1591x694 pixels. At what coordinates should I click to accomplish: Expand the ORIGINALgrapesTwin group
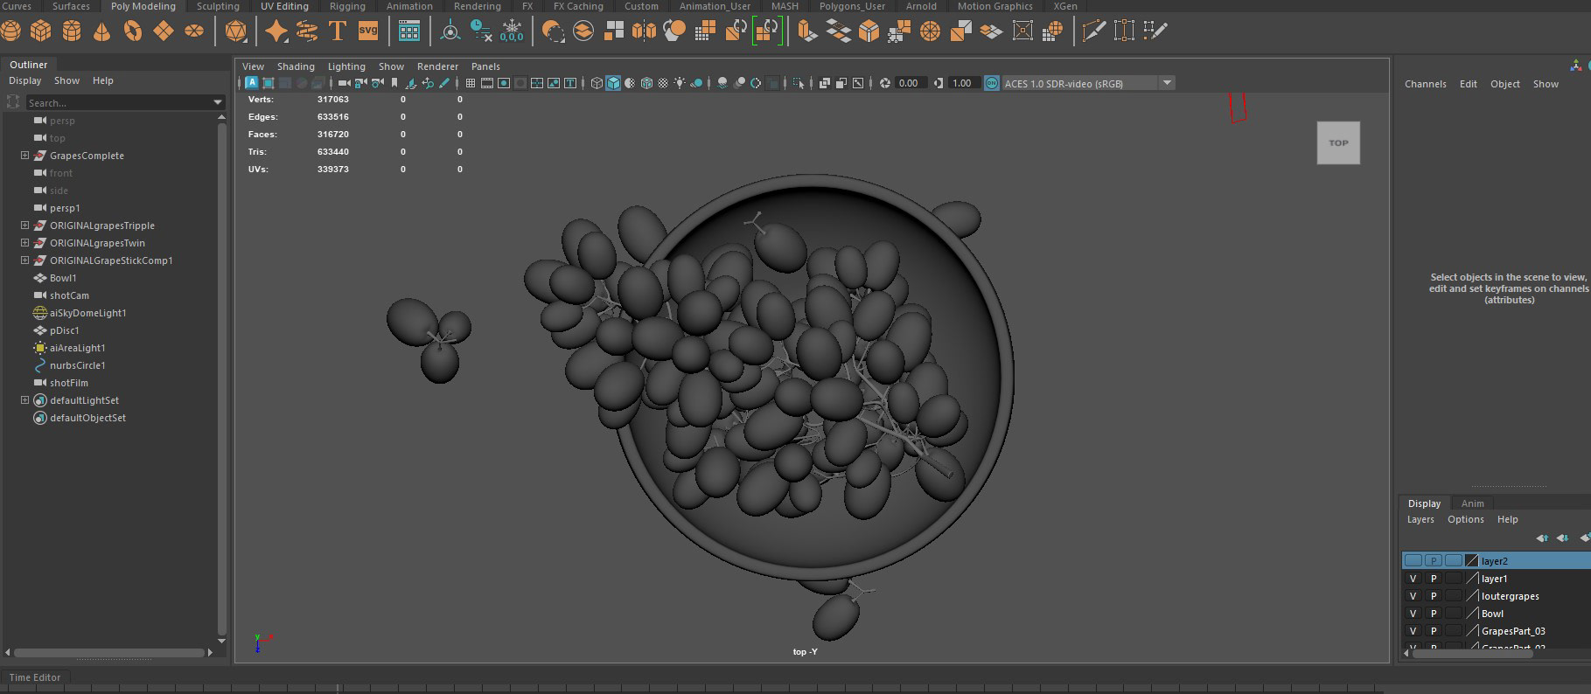coord(25,243)
